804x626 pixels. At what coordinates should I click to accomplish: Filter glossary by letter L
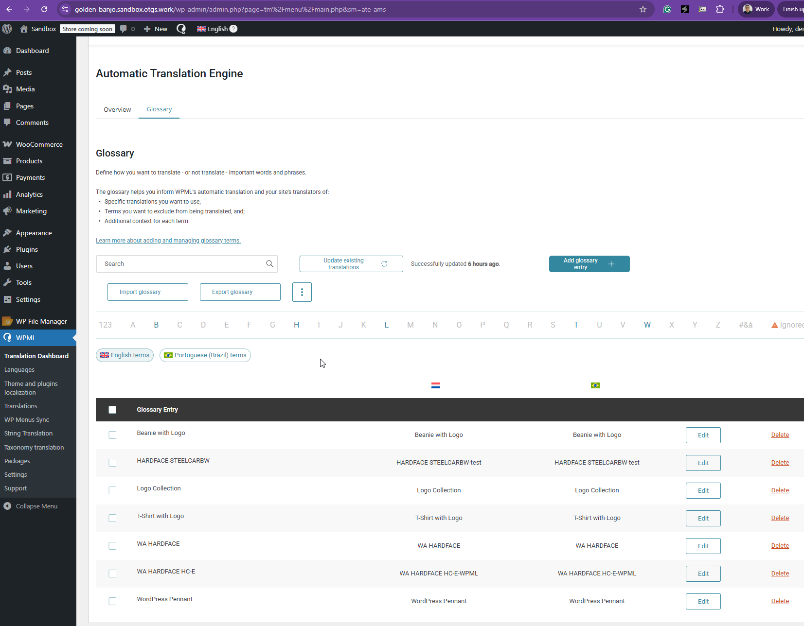click(x=387, y=325)
